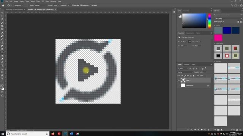
Task: Select the Blur tool
Action: click(2, 56)
